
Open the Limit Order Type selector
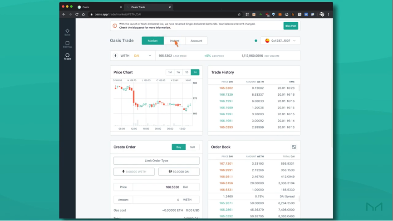tap(157, 161)
